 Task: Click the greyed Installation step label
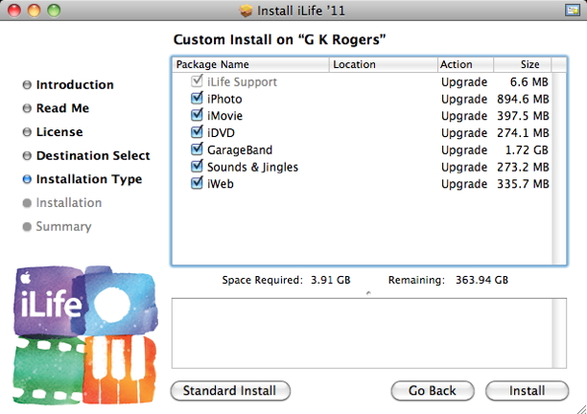click(x=68, y=203)
